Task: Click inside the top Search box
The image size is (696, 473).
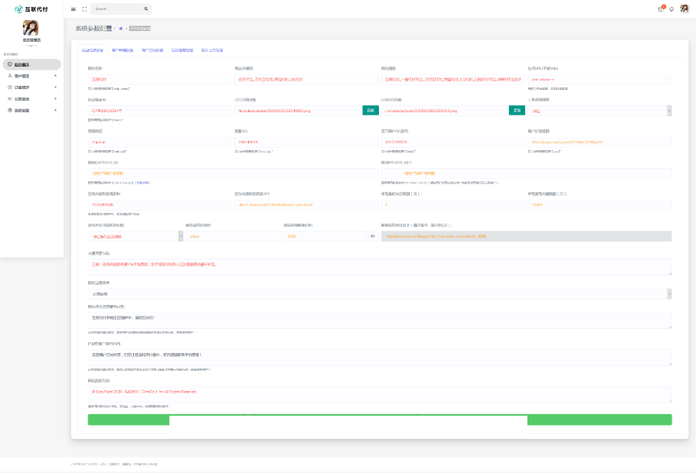Action: (116, 9)
